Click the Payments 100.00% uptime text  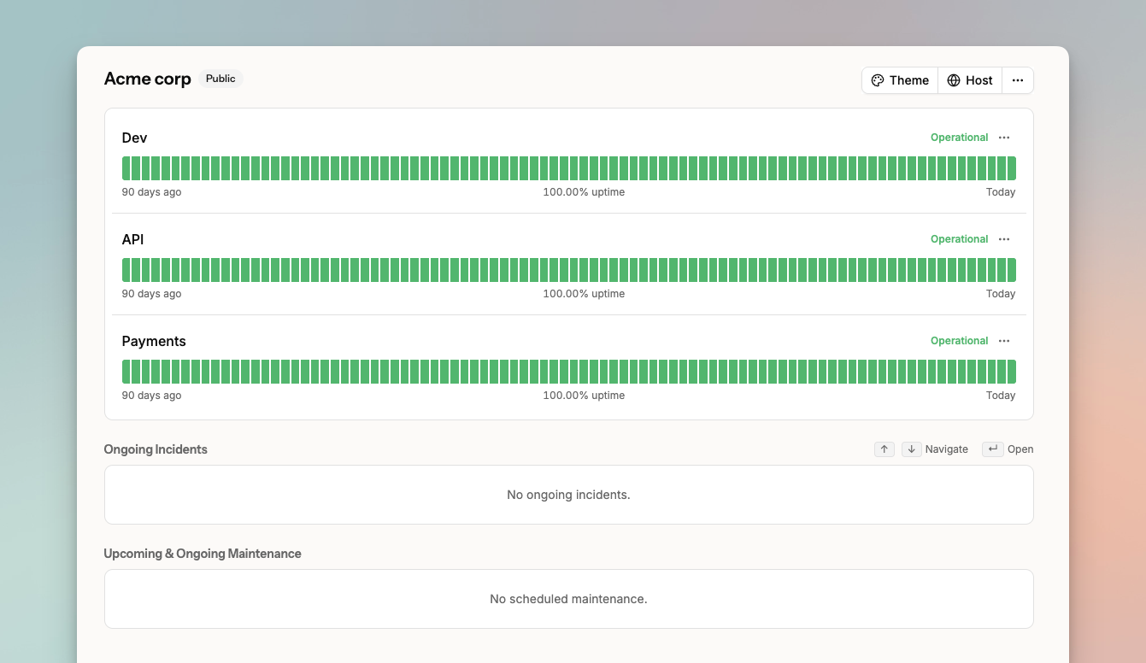[584, 396]
